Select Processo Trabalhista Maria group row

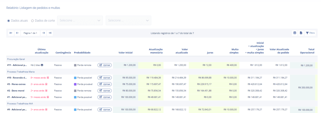click(162, 72)
